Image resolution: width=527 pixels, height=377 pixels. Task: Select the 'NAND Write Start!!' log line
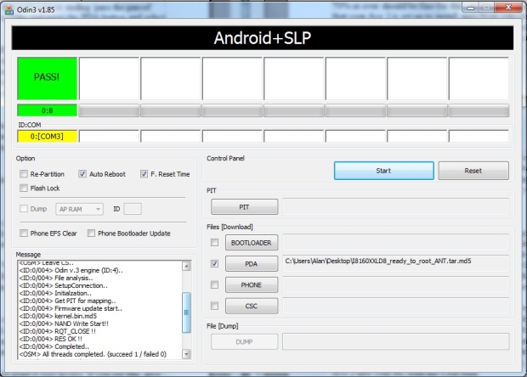pyautogui.click(x=64, y=324)
